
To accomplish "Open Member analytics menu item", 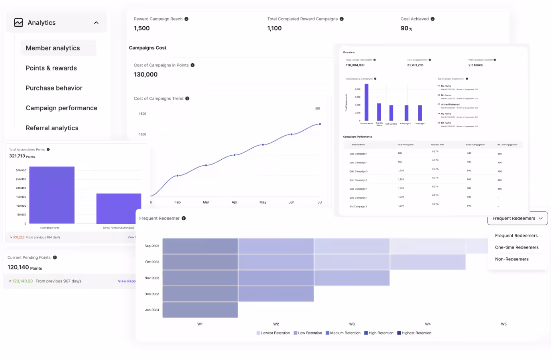I will tap(58, 48).
